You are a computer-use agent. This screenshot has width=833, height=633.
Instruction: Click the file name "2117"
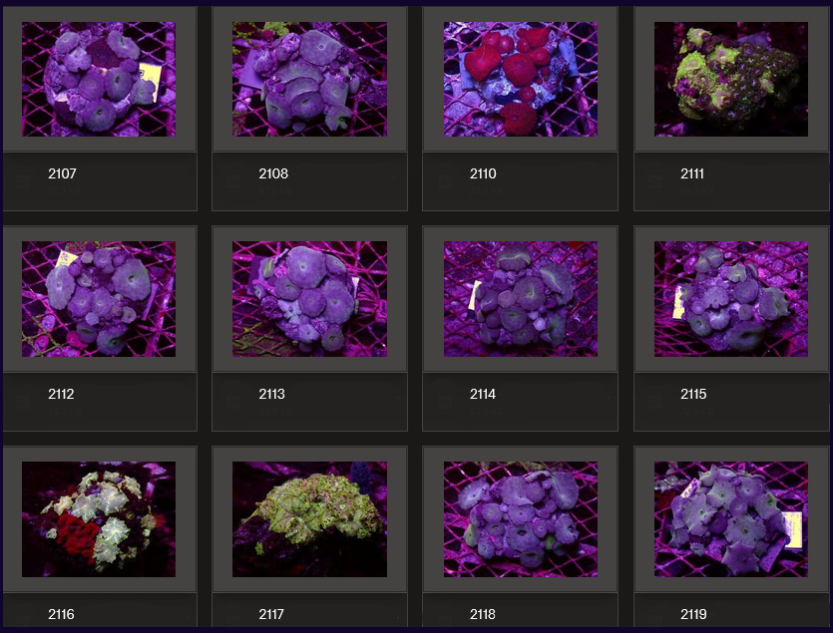(x=271, y=614)
